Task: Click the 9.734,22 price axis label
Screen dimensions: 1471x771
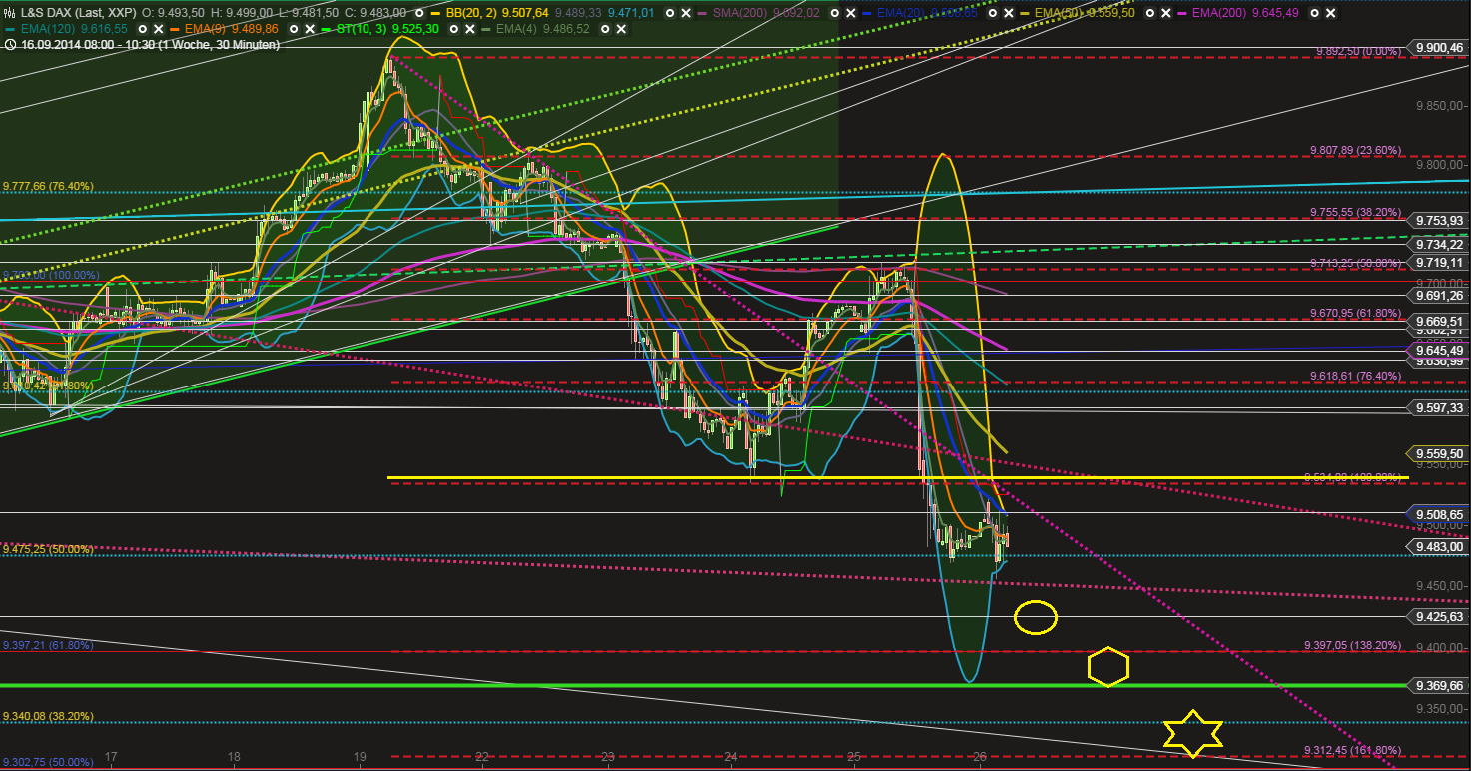Action: click(1437, 245)
